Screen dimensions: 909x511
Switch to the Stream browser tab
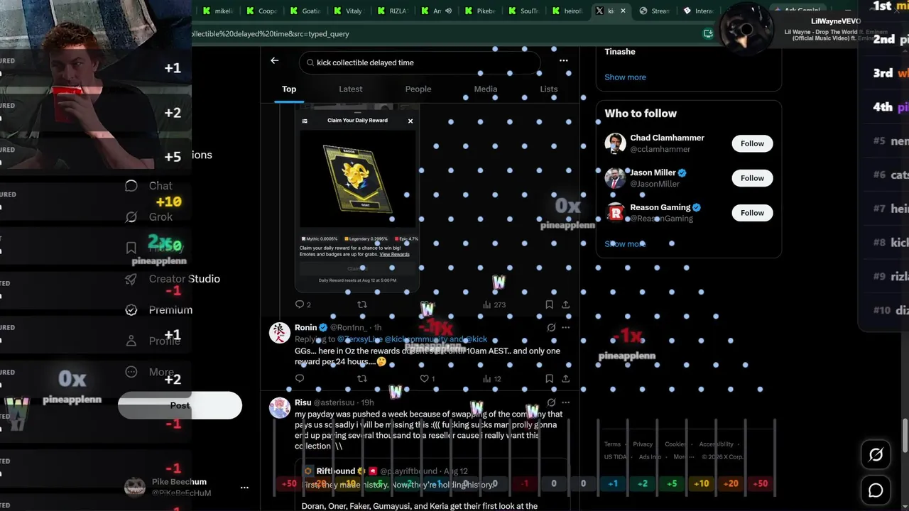655,11
